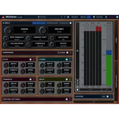Pause the meter display

click(77, 81)
